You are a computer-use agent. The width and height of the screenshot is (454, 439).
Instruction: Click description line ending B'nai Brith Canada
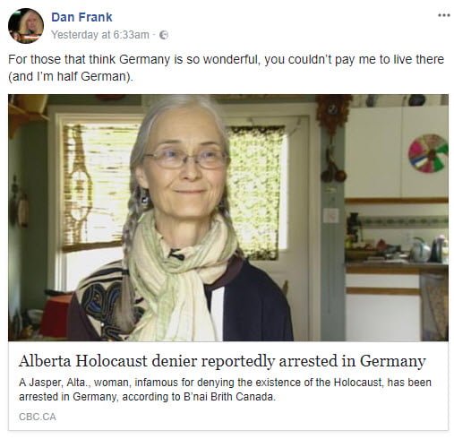(x=147, y=397)
